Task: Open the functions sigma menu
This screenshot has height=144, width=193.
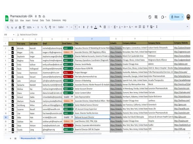Action: click(x=157, y=27)
